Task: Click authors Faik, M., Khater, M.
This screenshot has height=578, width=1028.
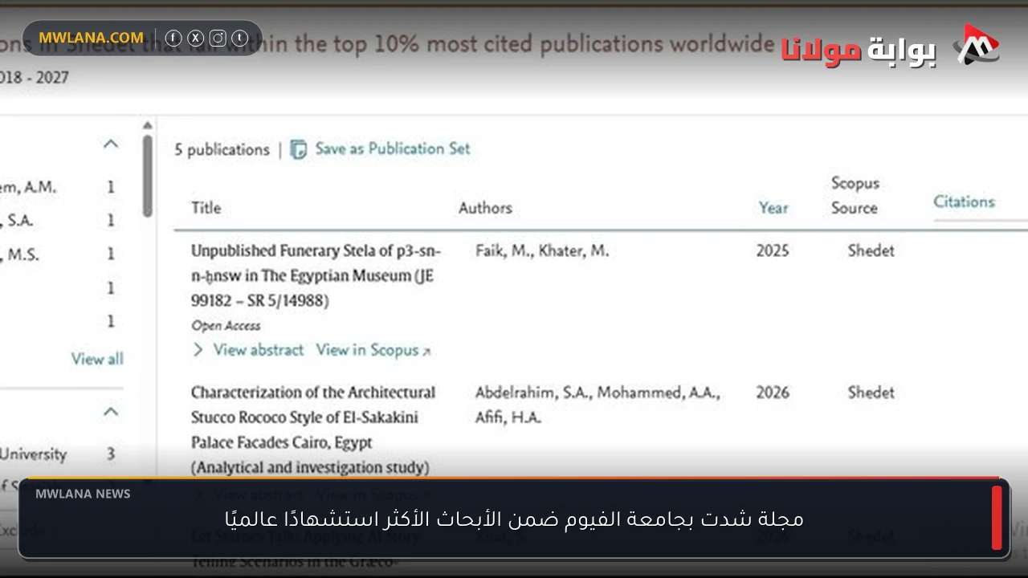Action: click(x=542, y=250)
